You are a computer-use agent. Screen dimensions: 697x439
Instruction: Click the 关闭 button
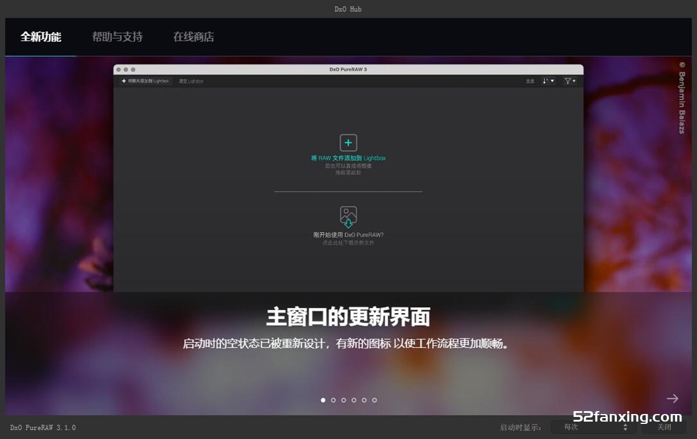pos(664,427)
